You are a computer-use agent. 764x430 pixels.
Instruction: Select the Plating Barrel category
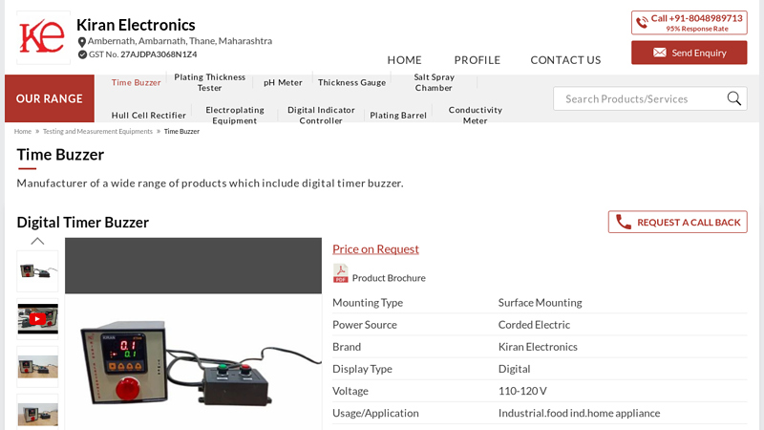click(x=398, y=115)
